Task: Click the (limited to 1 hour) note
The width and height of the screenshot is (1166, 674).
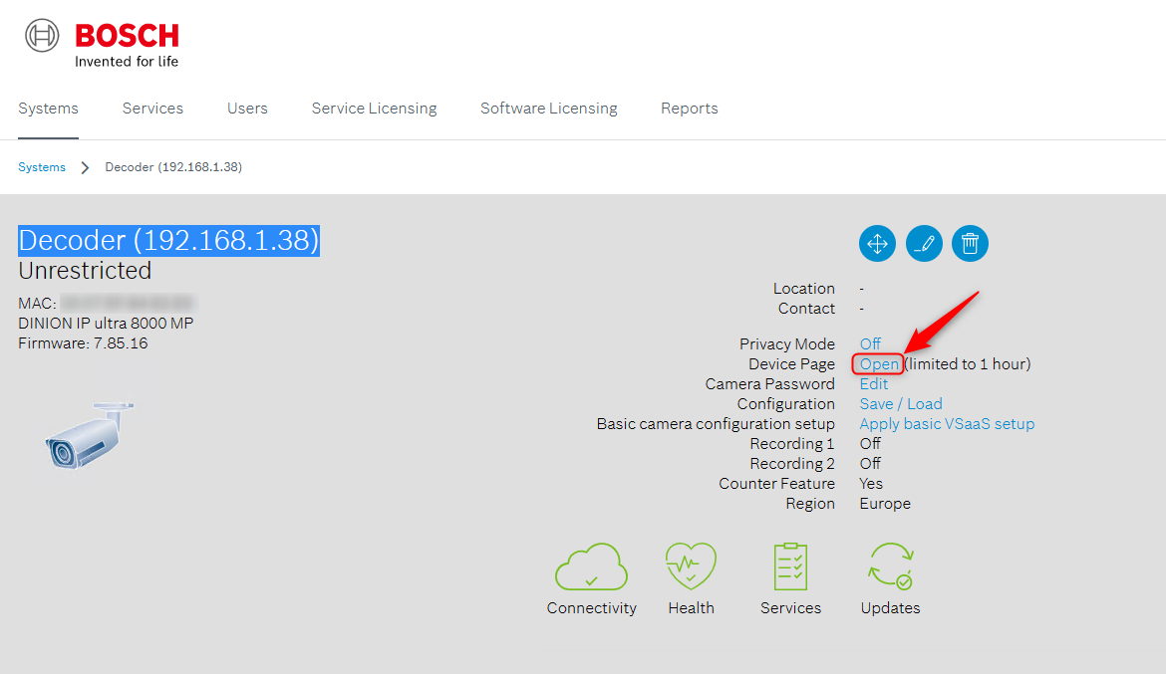Action: click(x=968, y=364)
